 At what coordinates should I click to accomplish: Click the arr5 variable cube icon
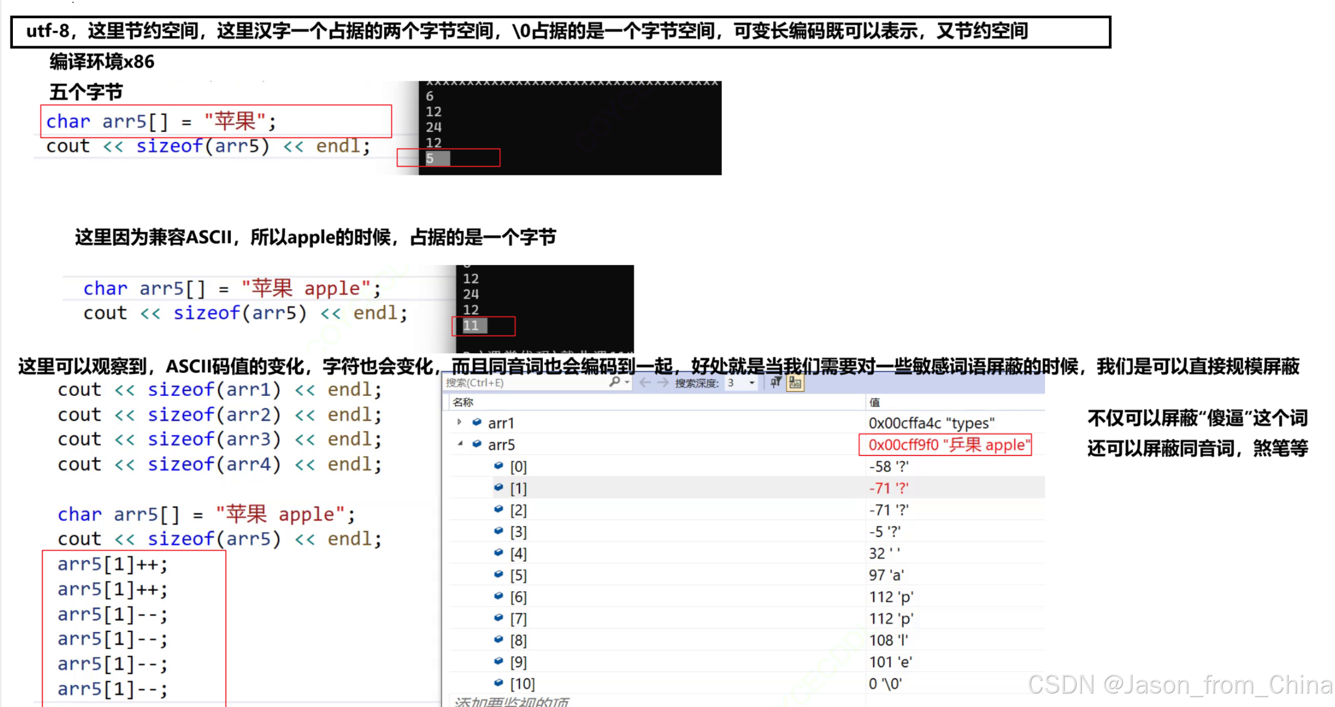point(477,444)
